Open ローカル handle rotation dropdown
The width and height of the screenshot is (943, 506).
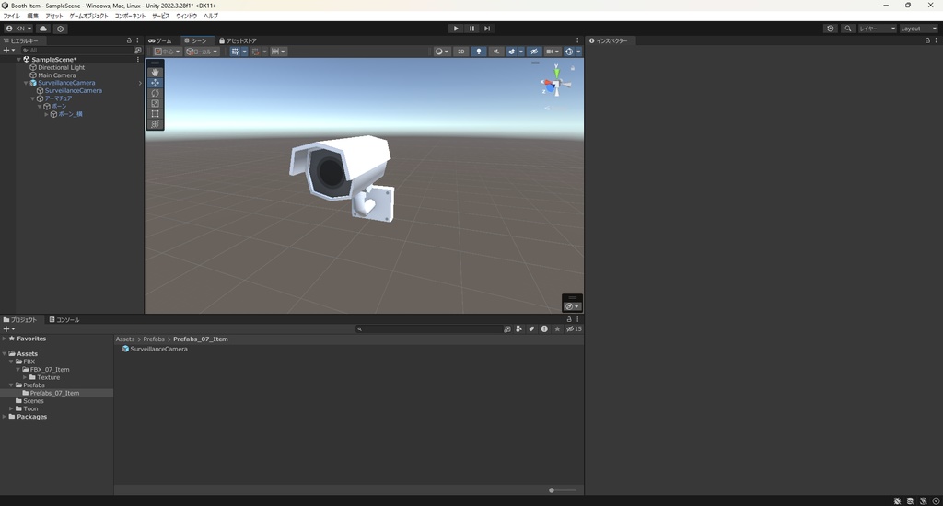pyautogui.click(x=202, y=52)
